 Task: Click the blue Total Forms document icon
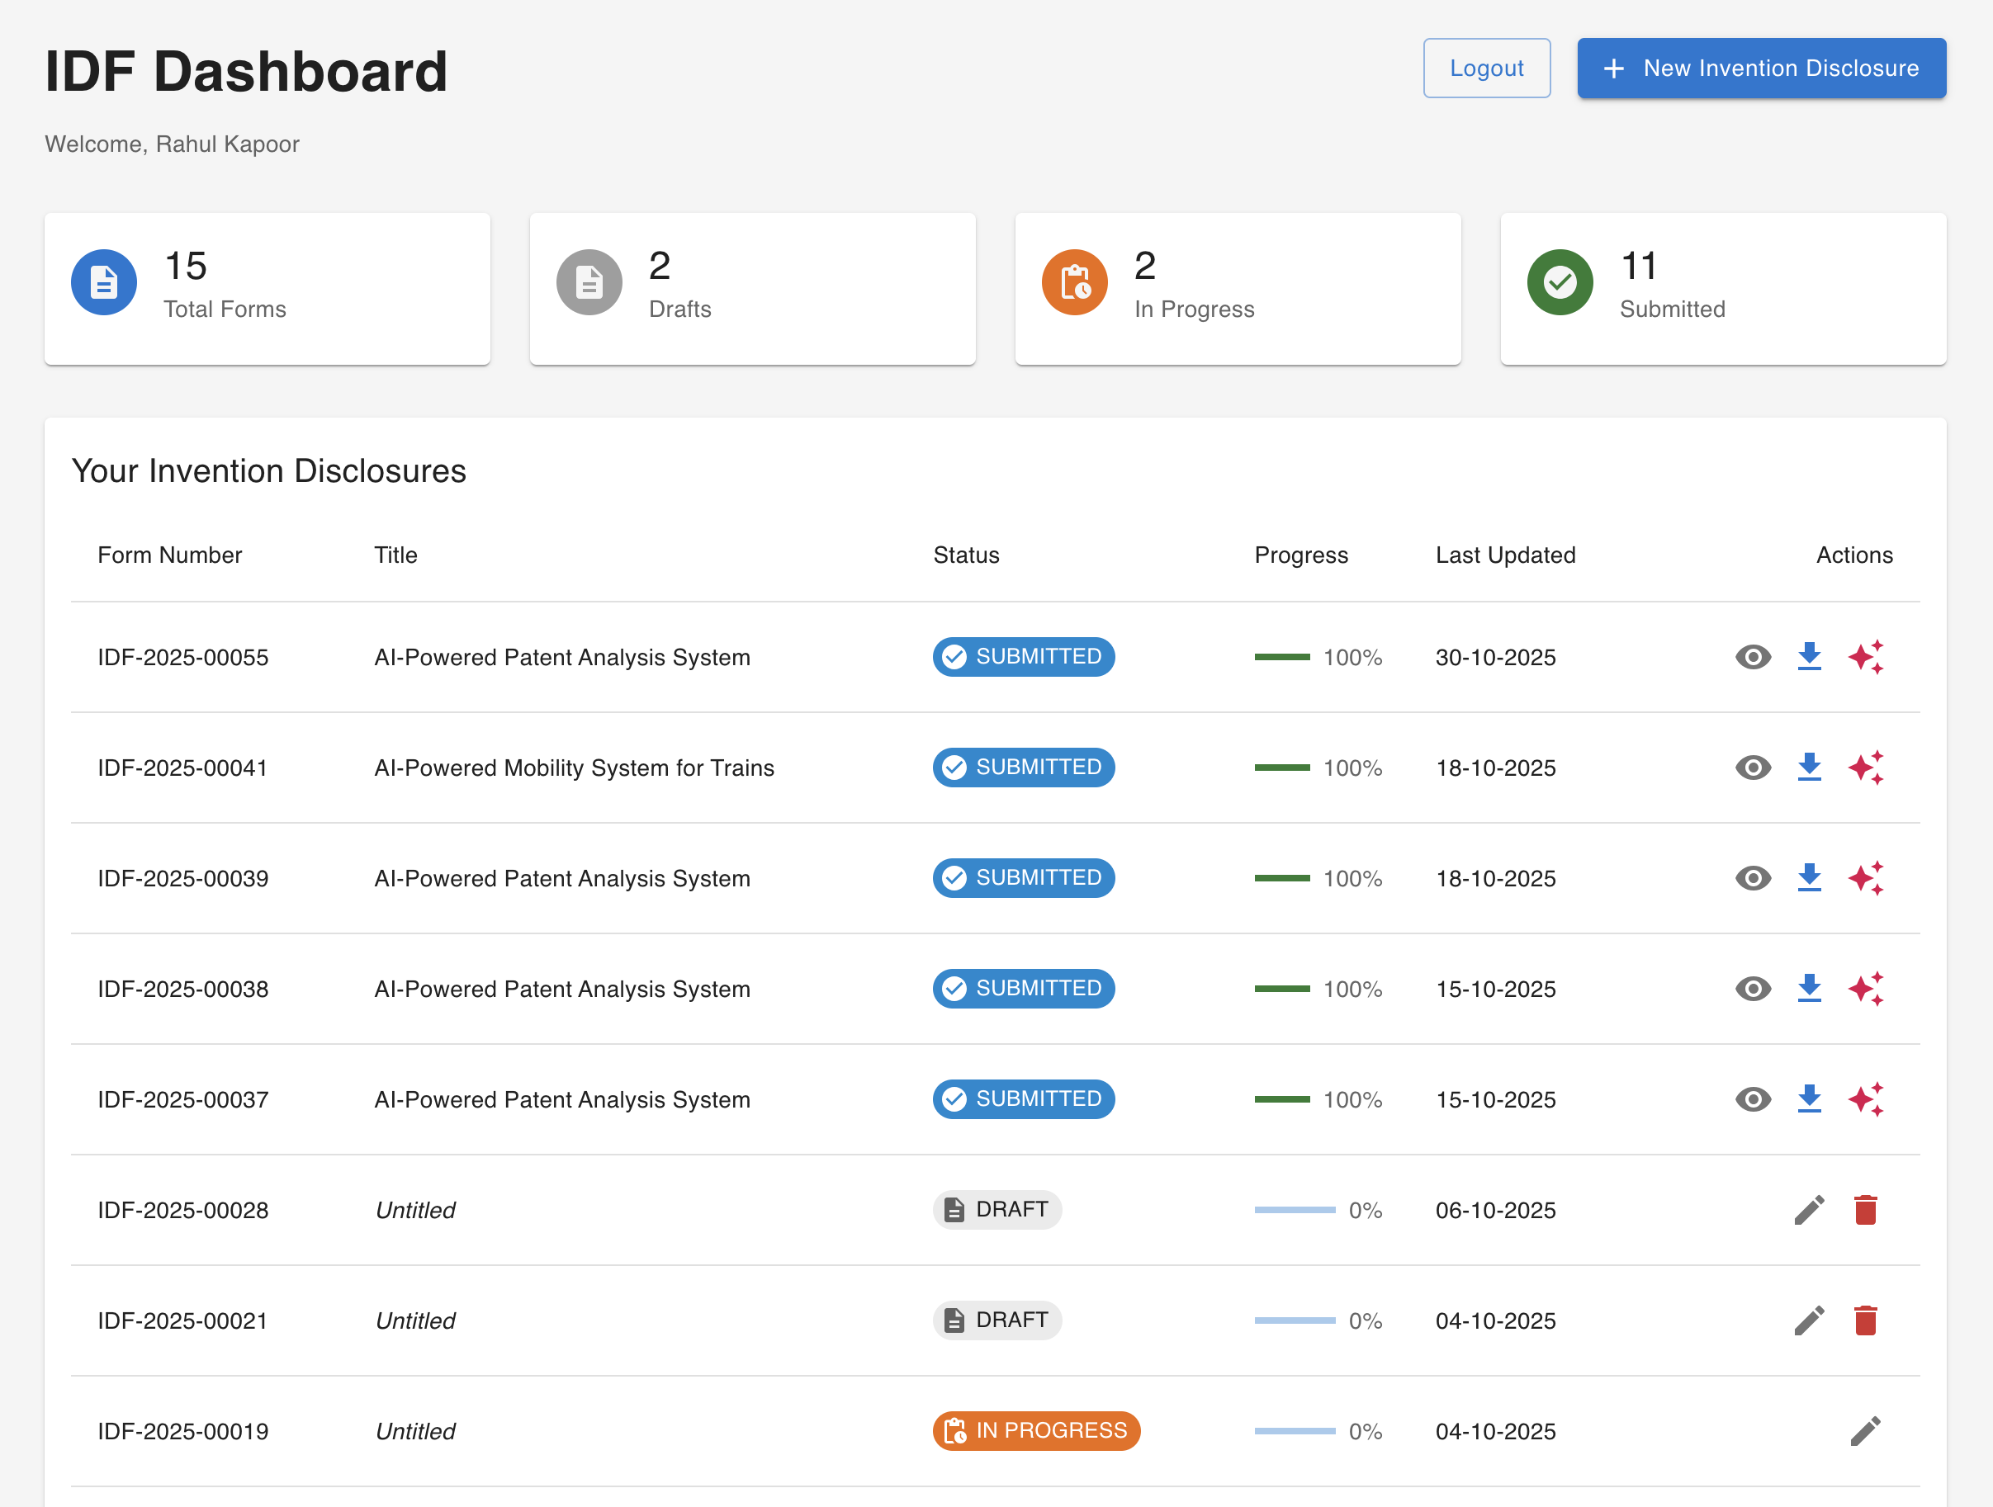[x=104, y=282]
